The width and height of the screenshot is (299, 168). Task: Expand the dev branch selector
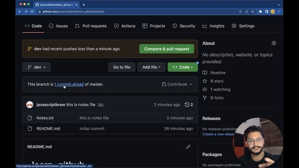tap(36, 67)
